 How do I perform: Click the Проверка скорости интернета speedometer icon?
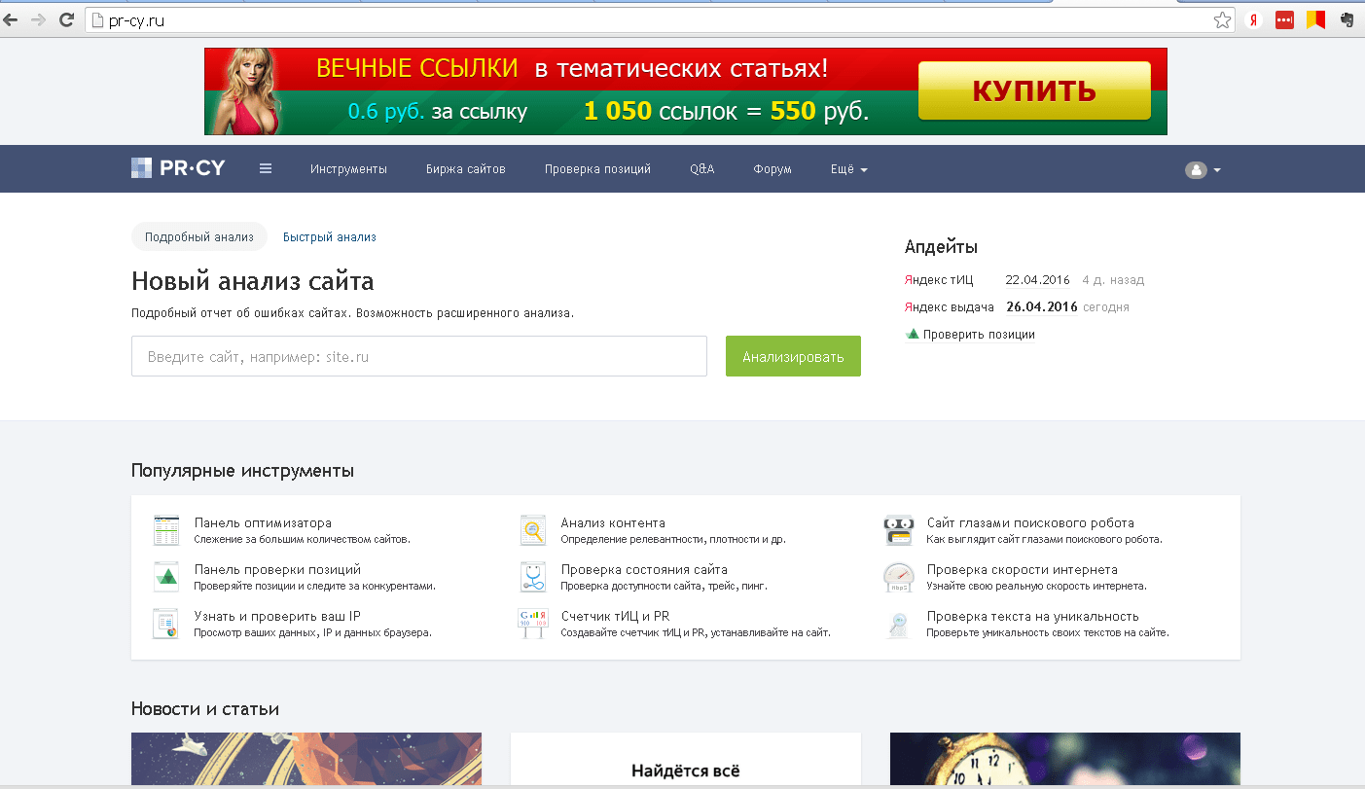(897, 576)
